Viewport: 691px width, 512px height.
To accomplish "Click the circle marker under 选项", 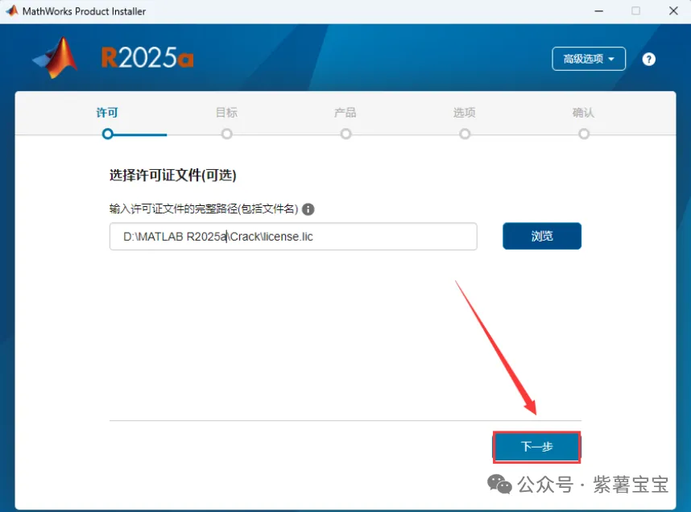I will point(465,134).
